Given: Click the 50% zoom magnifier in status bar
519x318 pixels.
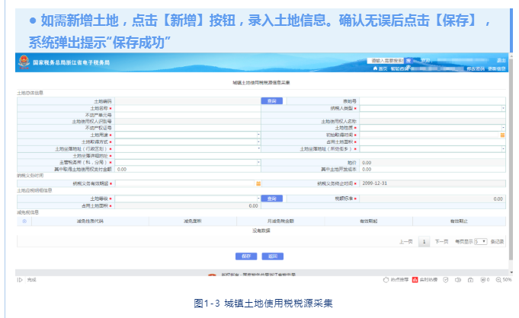Looking at the screenshot, I should coord(498,280).
